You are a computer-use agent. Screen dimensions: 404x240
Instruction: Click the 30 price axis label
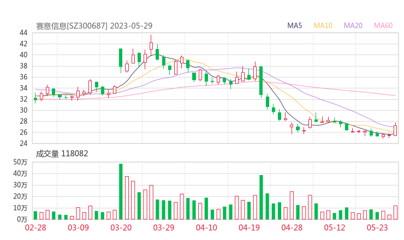pos(23,110)
